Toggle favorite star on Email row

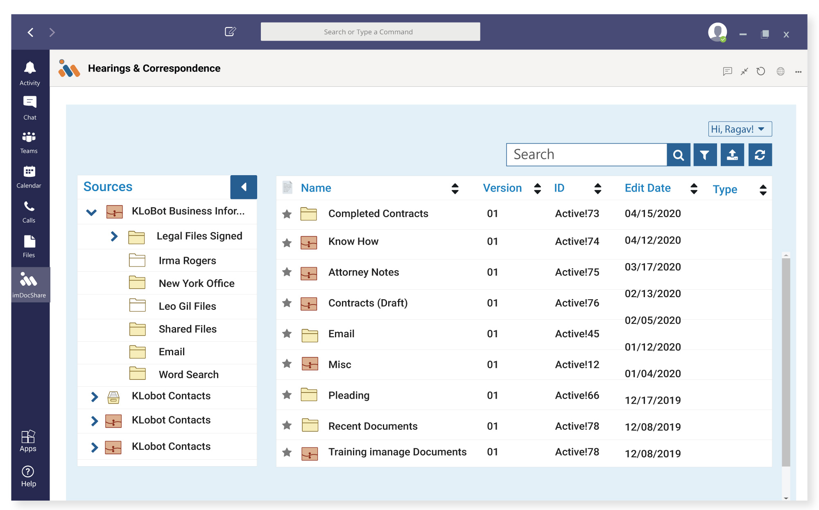(287, 333)
